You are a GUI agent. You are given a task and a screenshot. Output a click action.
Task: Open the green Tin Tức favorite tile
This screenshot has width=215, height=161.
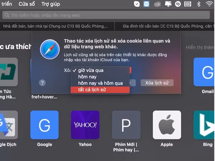(9, 72)
